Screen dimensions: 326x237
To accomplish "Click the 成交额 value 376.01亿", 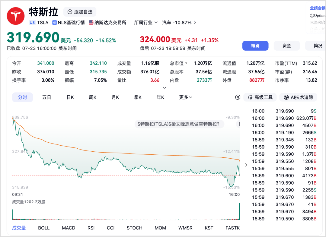I will click(x=150, y=72).
